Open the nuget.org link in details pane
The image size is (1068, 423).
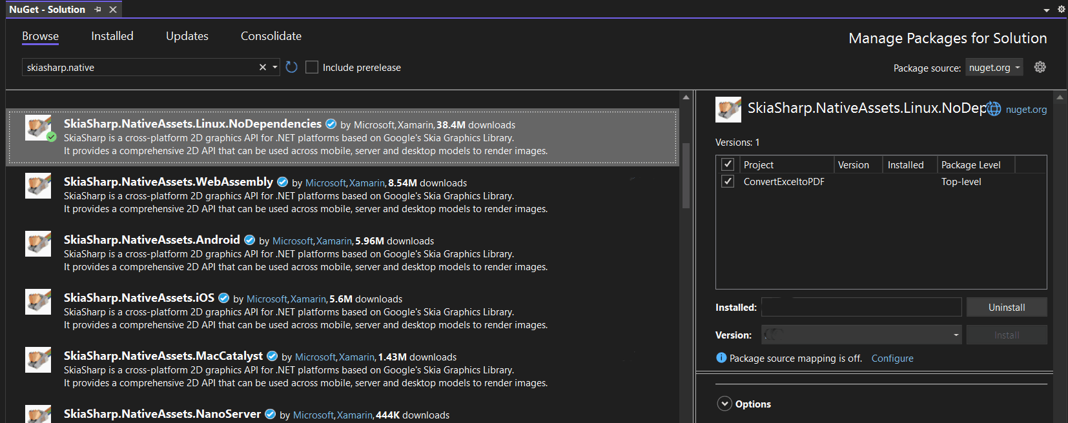coord(1026,109)
